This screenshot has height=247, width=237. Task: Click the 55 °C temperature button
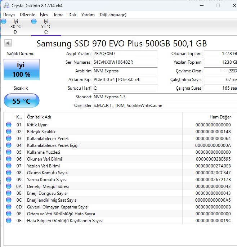[x=22, y=100]
